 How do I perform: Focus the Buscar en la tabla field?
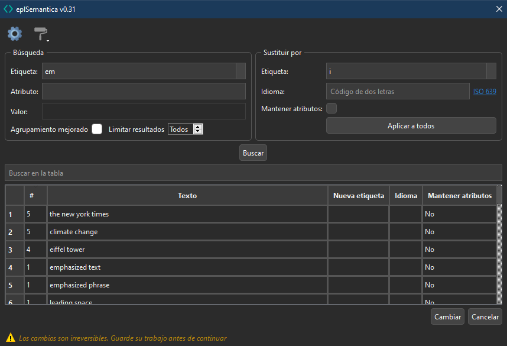(253, 173)
